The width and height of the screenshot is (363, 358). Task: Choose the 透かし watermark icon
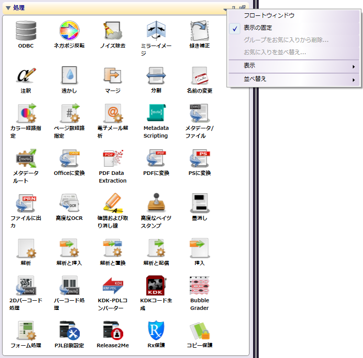tap(69, 76)
